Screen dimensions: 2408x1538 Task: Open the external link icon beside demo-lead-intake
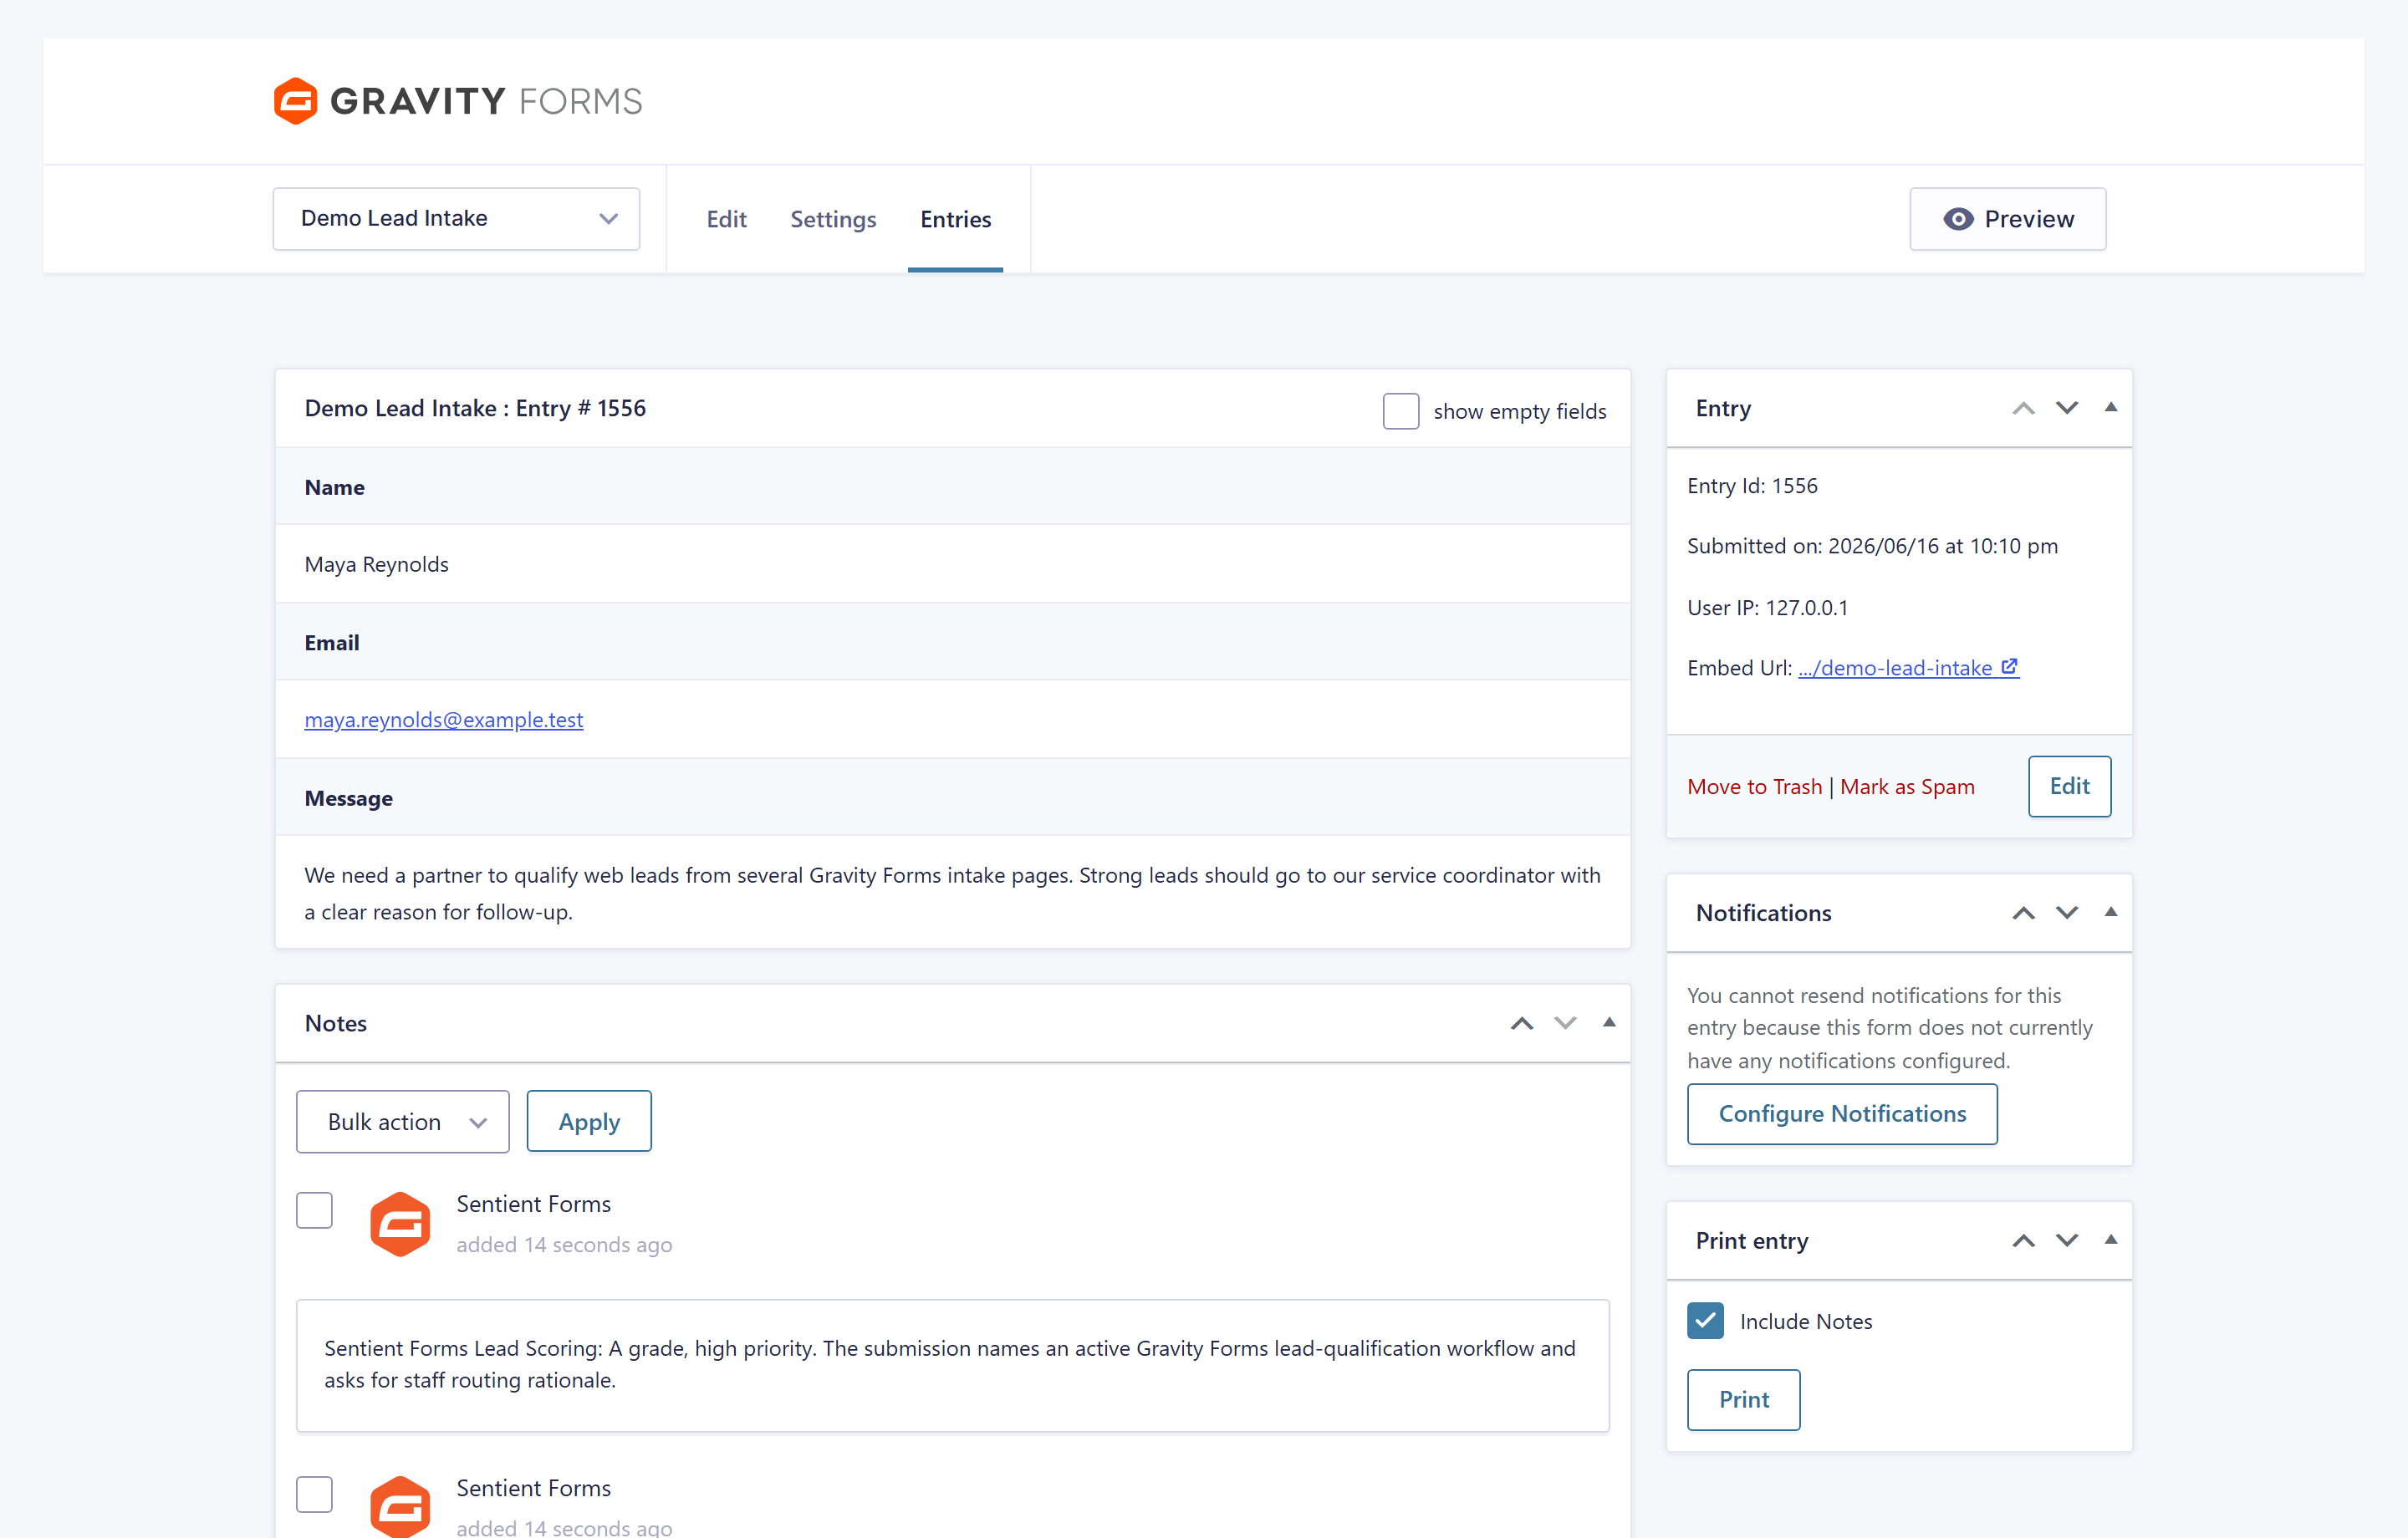(x=2009, y=667)
